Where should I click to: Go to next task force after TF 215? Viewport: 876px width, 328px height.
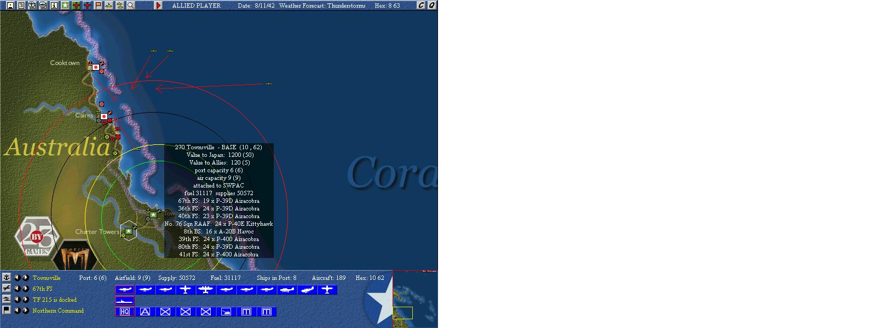coord(25,300)
